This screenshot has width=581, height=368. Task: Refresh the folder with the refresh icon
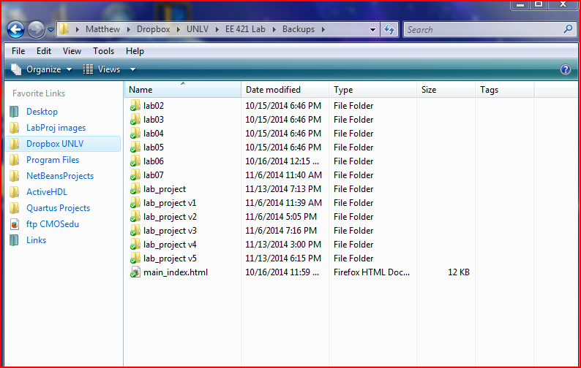(389, 30)
